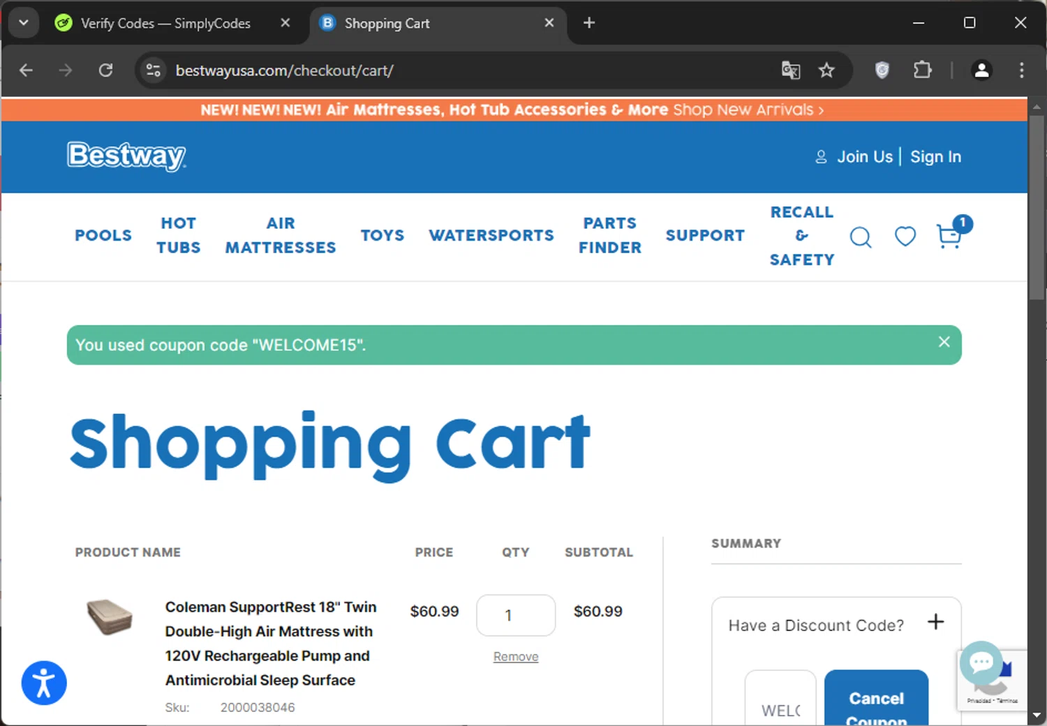Click the Join Us link
Viewport: 1047px width, 726px height.
[865, 157]
